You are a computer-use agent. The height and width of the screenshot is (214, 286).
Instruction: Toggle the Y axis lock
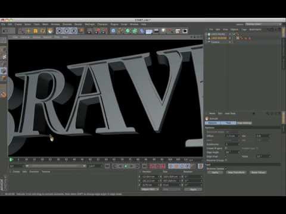point(67,31)
